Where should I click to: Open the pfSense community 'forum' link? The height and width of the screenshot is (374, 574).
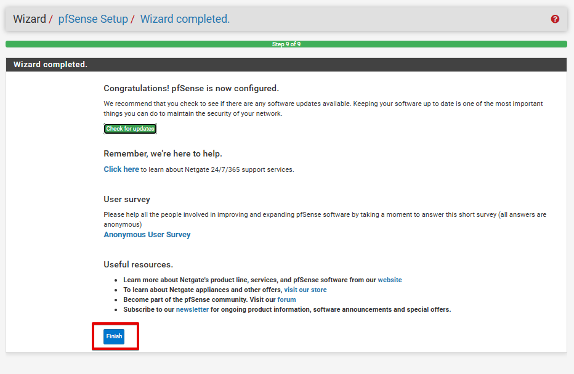click(286, 299)
